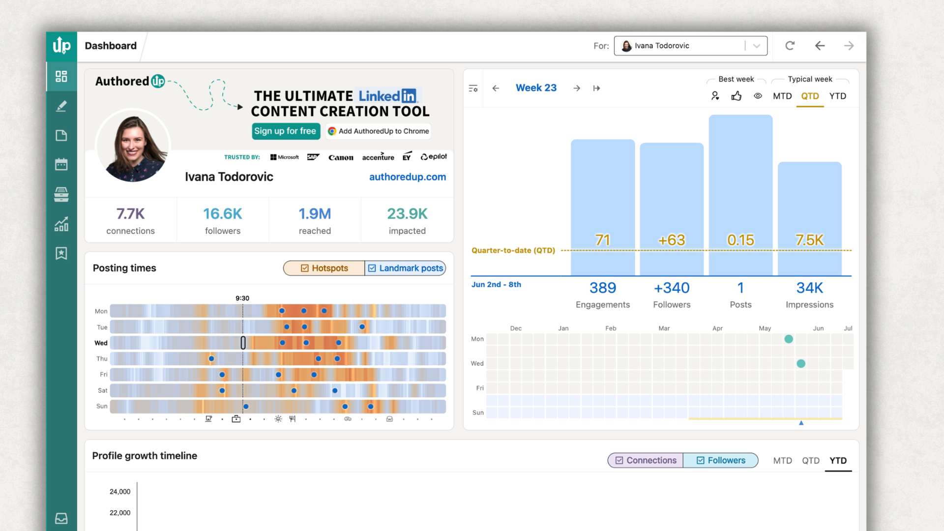The image size is (944, 531).
Task: Open the Saved bookmark star icon
Action: point(61,253)
